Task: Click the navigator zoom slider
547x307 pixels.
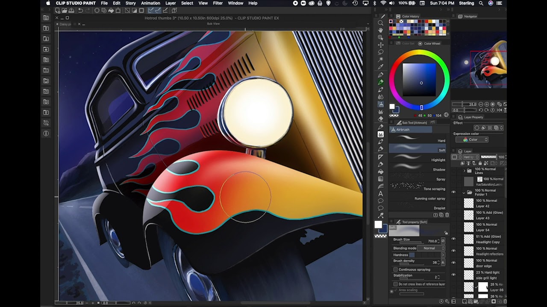Action: [465, 104]
